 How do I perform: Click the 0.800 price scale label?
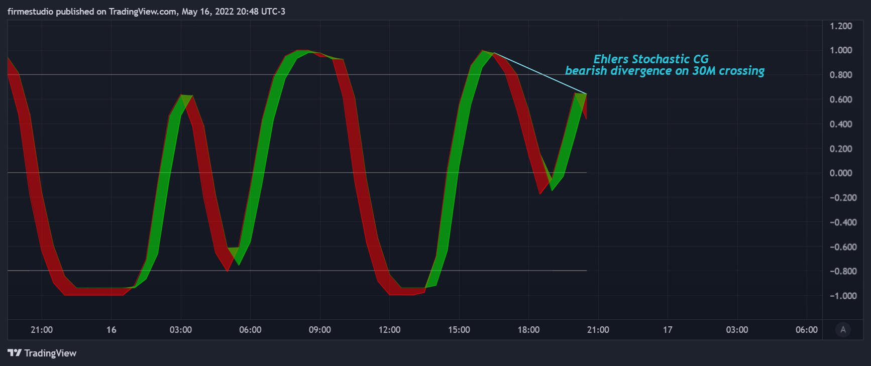841,75
